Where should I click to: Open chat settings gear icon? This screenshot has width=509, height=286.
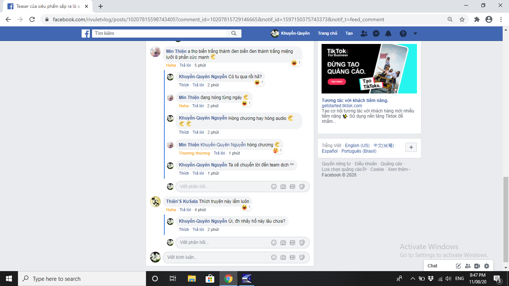pyautogui.click(x=486, y=266)
